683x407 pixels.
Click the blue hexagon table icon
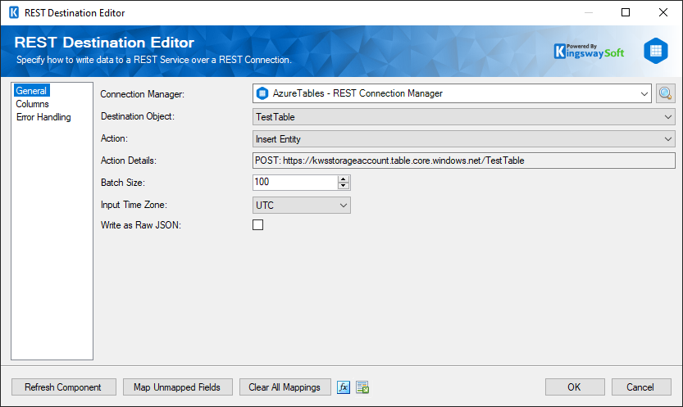pos(656,51)
